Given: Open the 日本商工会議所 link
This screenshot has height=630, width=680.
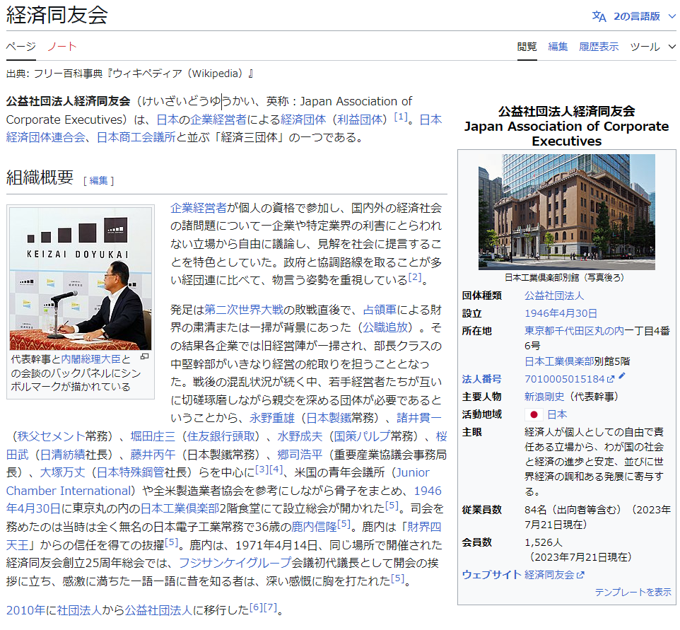Looking at the screenshot, I should coord(136,137).
